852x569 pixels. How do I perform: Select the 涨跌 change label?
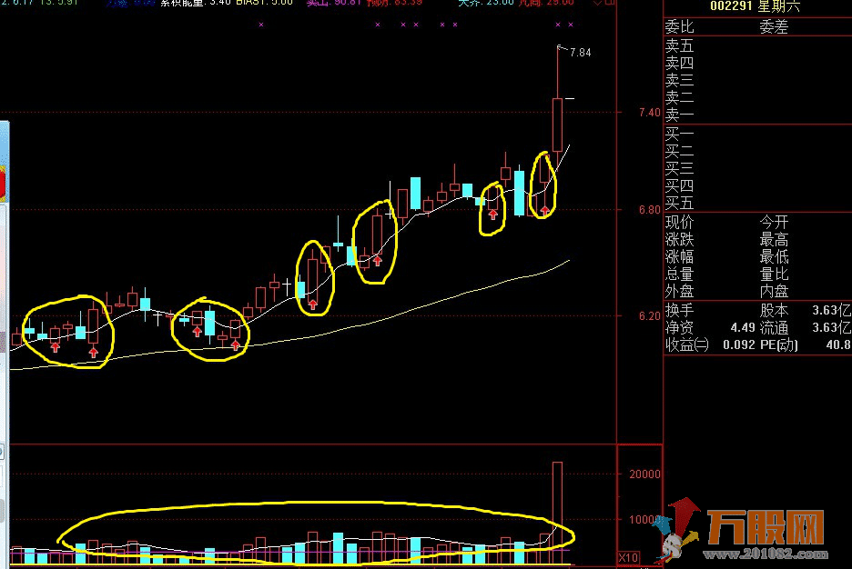tap(679, 239)
